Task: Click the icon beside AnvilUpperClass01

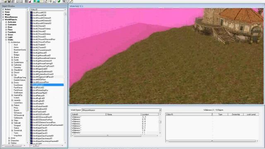Action: point(31,128)
